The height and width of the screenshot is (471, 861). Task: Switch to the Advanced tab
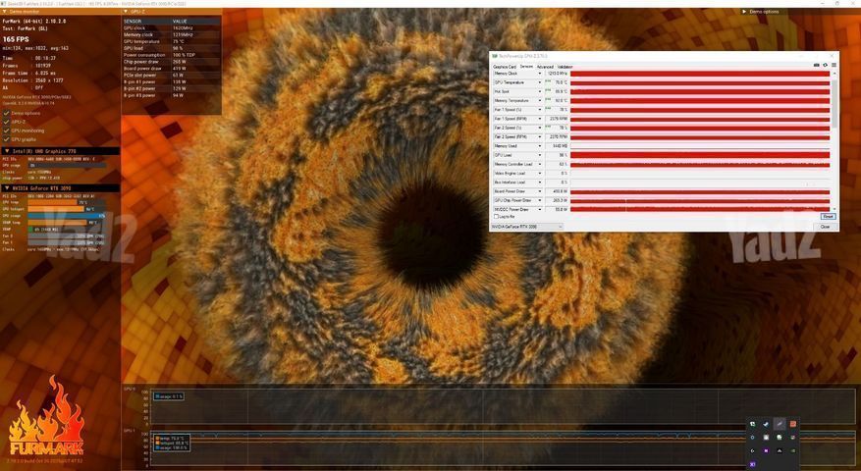[545, 67]
